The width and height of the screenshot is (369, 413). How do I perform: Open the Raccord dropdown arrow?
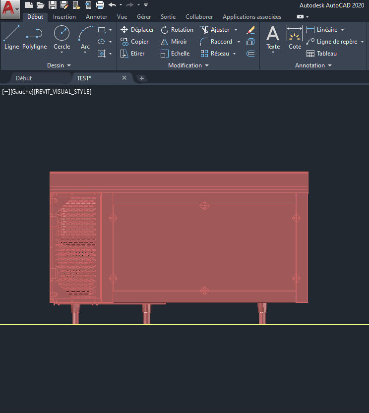(x=239, y=42)
